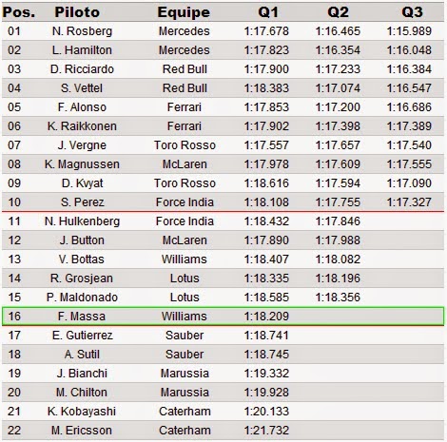Select L. Hamilton's Q3 time 1:16.048
447x442 pixels.
pyautogui.click(x=409, y=50)
